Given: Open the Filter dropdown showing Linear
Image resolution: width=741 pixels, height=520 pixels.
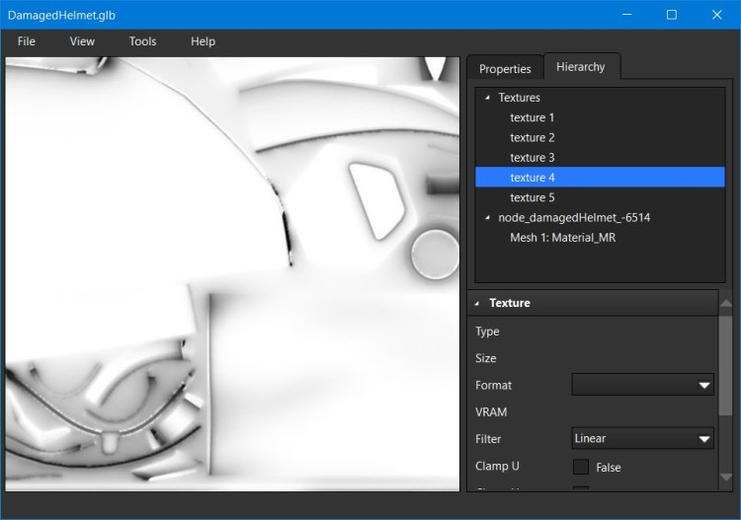Looking at the screenshot, I should pyautogui.click(x=642, y=438).
